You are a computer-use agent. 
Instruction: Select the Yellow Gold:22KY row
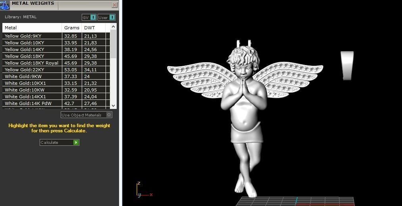(x=56, y=70)
